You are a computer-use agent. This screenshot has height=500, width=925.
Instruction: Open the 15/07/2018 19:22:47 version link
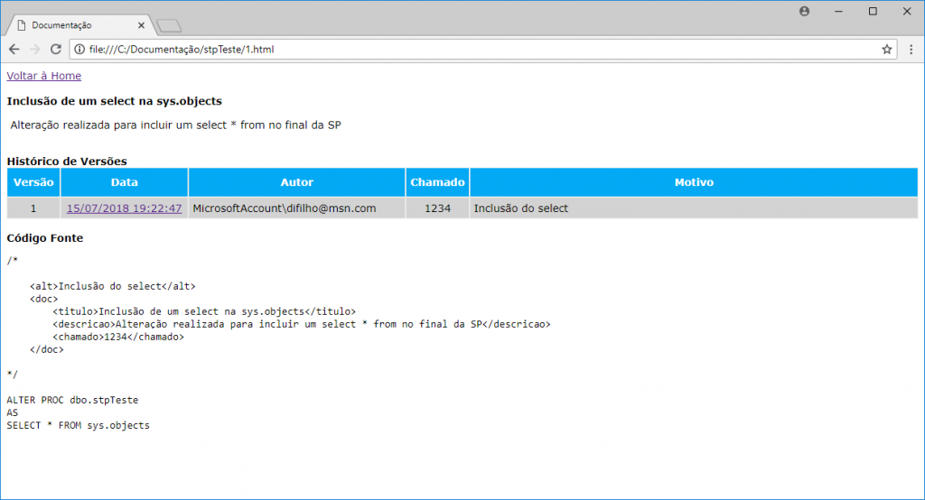(124, 208)
